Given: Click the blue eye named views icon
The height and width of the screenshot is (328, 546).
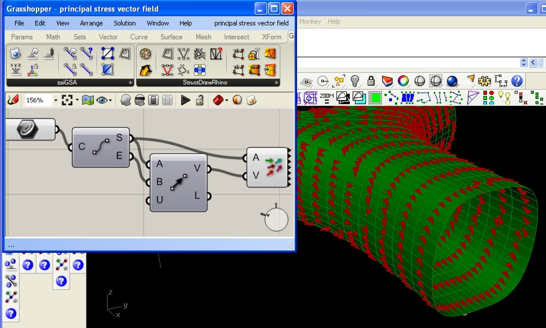Looking at the screenshot, I should pos(102,100).
